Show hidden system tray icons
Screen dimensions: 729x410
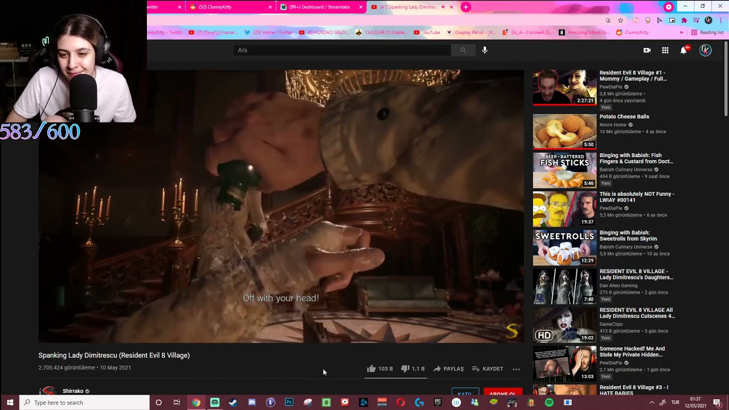tap(652, 403)
